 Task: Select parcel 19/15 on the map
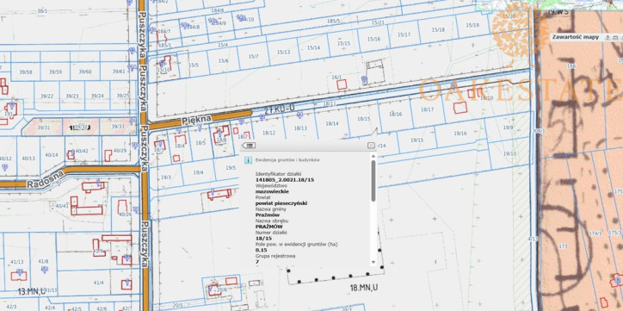(417, 140)
